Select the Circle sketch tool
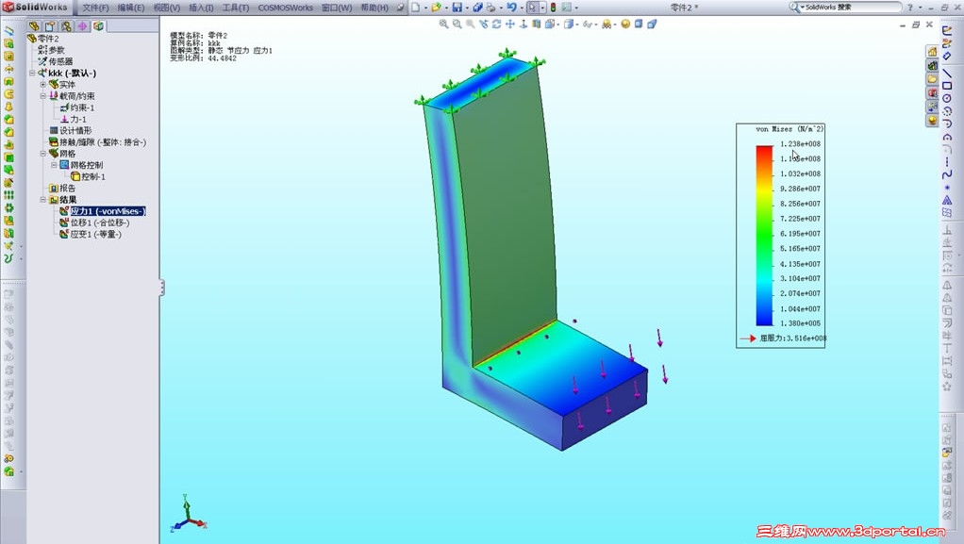The width and height of the screenshot is (964, 544). [947, 98]
